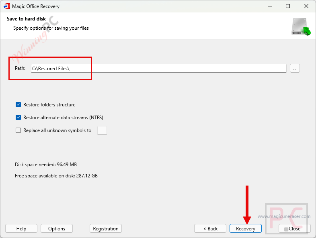Click into the Path input field

point(159,68)
